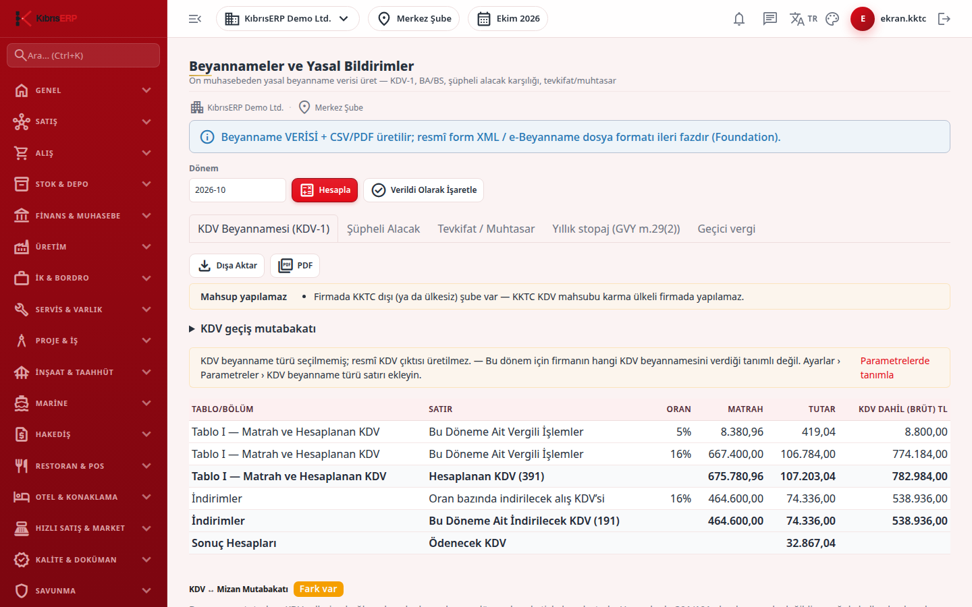Expand the HAKEDİŞ menu chevron
Image resolution: width=972 pixels, height=607 pixels.
pos(146,434)
